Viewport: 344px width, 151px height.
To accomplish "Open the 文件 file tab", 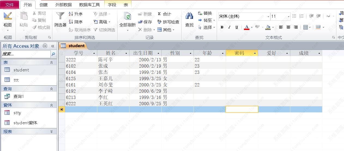I will point(10,5).
